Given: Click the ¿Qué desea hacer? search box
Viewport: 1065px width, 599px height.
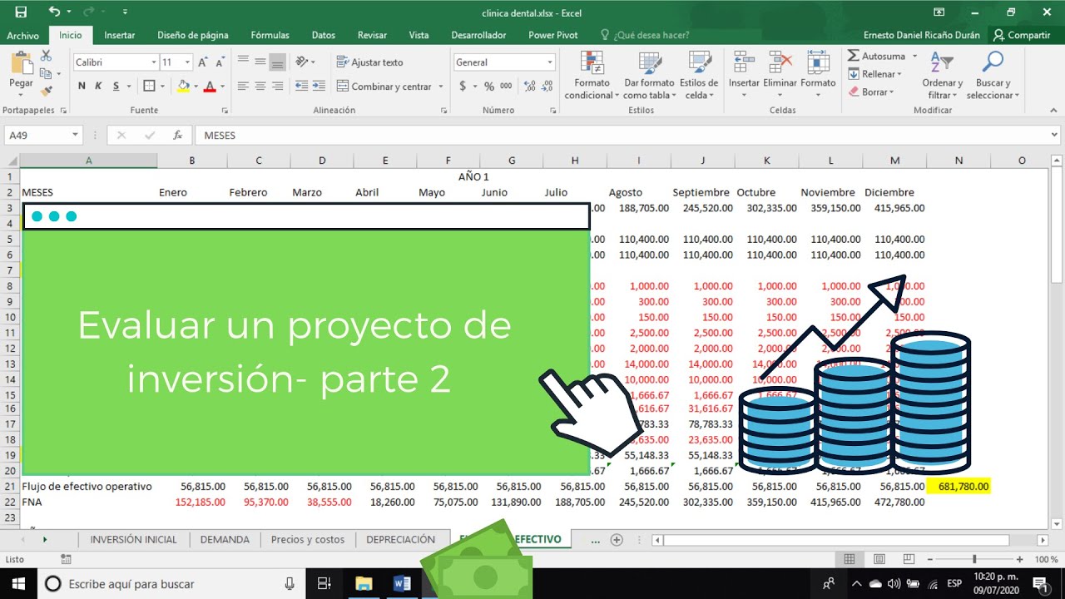Looking at the screenshot, I should (645, 35).
